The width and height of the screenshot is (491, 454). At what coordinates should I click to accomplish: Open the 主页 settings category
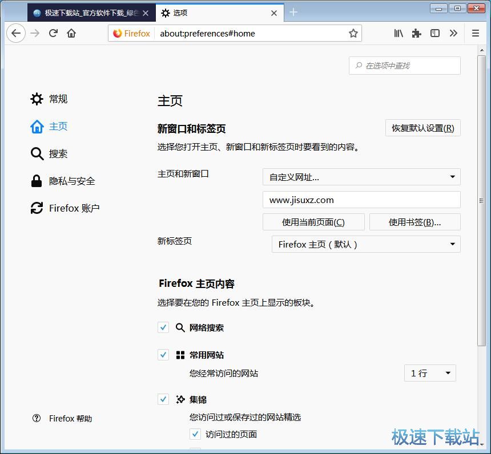click(49, 127)
